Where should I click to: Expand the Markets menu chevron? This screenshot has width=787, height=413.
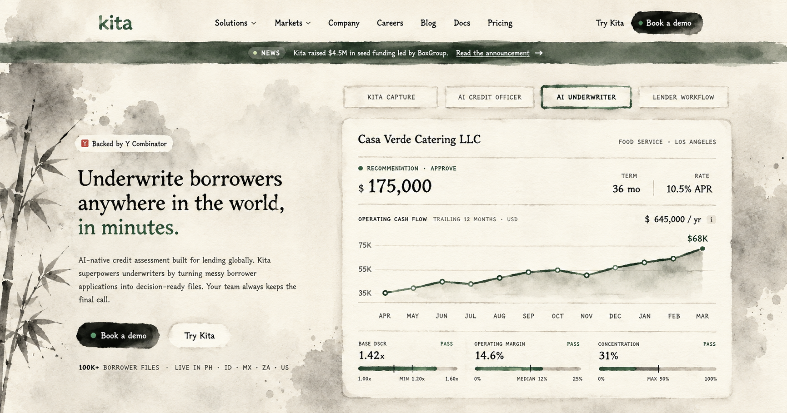308,23
